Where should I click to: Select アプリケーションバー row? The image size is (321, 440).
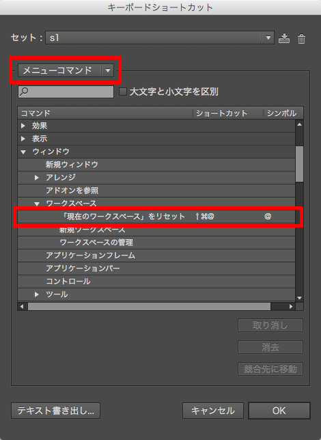point(156,269)
